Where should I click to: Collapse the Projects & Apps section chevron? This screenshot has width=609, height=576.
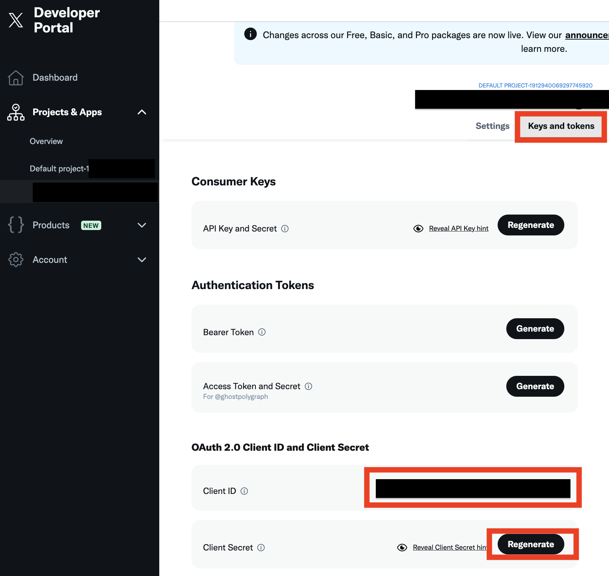(x=142, y=112)
